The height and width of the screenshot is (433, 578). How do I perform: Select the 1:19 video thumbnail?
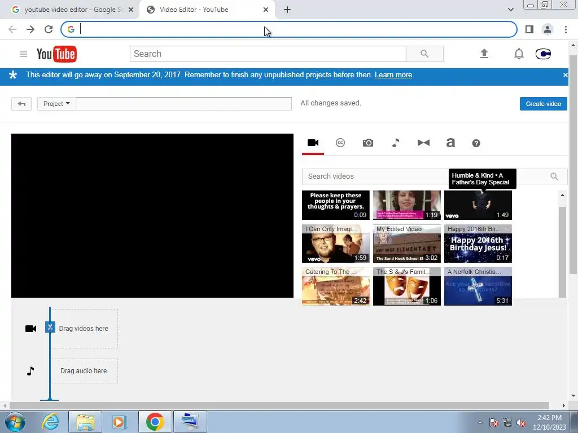click(406, 205)
